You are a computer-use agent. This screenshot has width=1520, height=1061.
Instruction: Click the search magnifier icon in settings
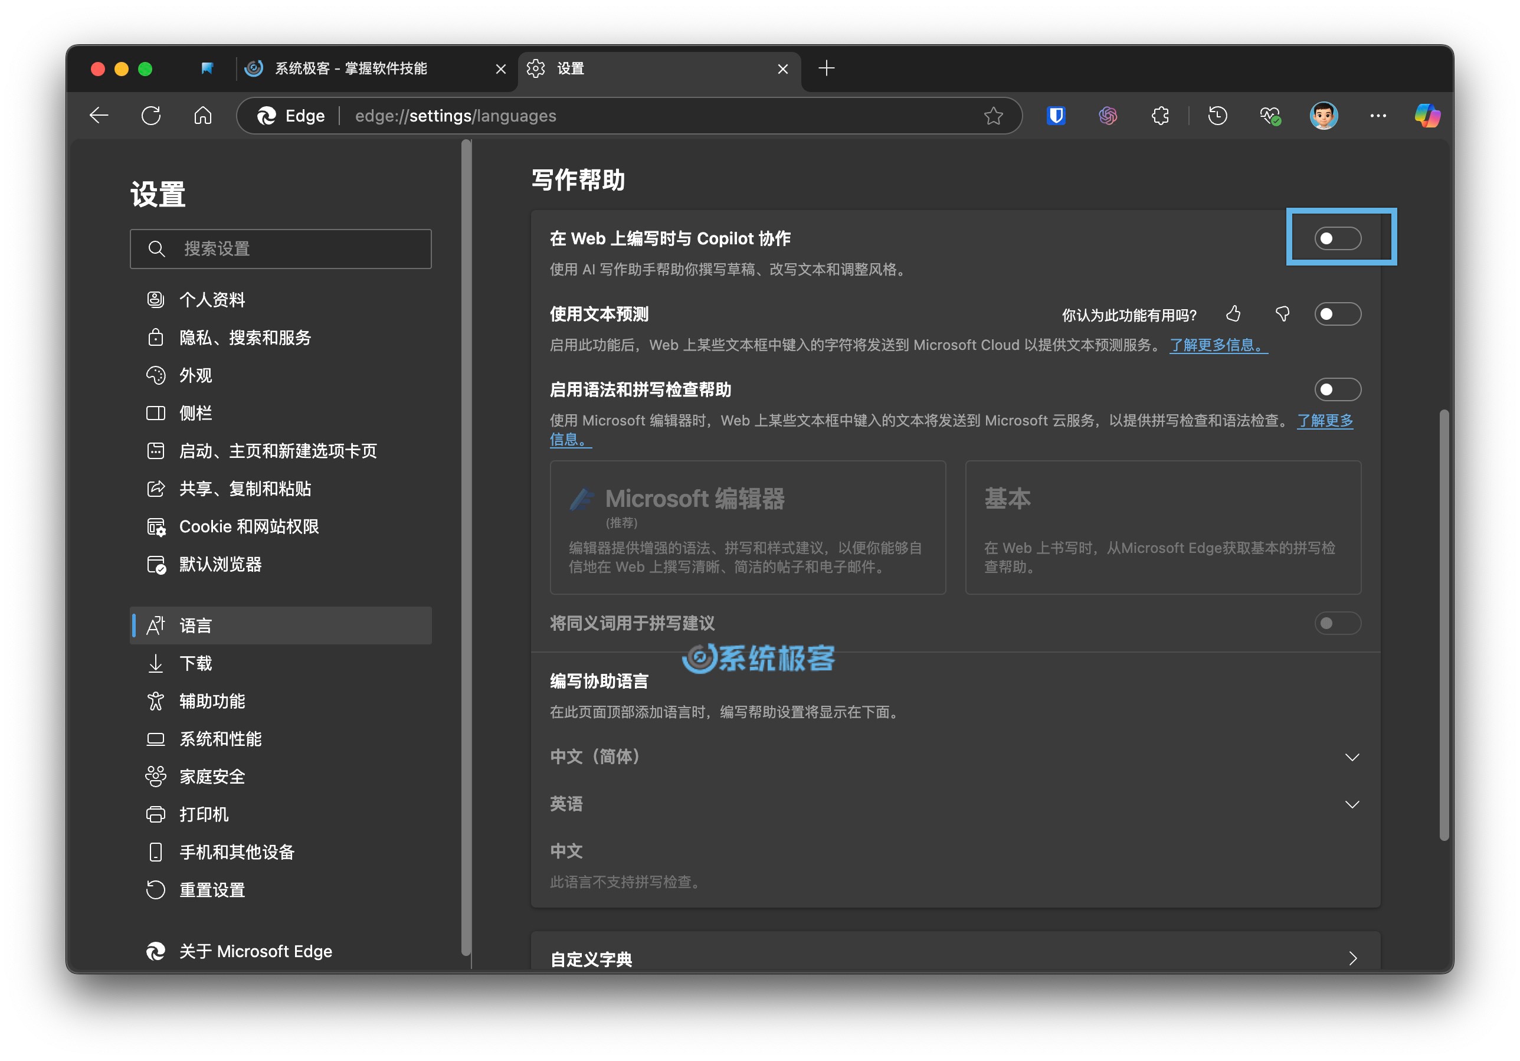click(156, 249)
